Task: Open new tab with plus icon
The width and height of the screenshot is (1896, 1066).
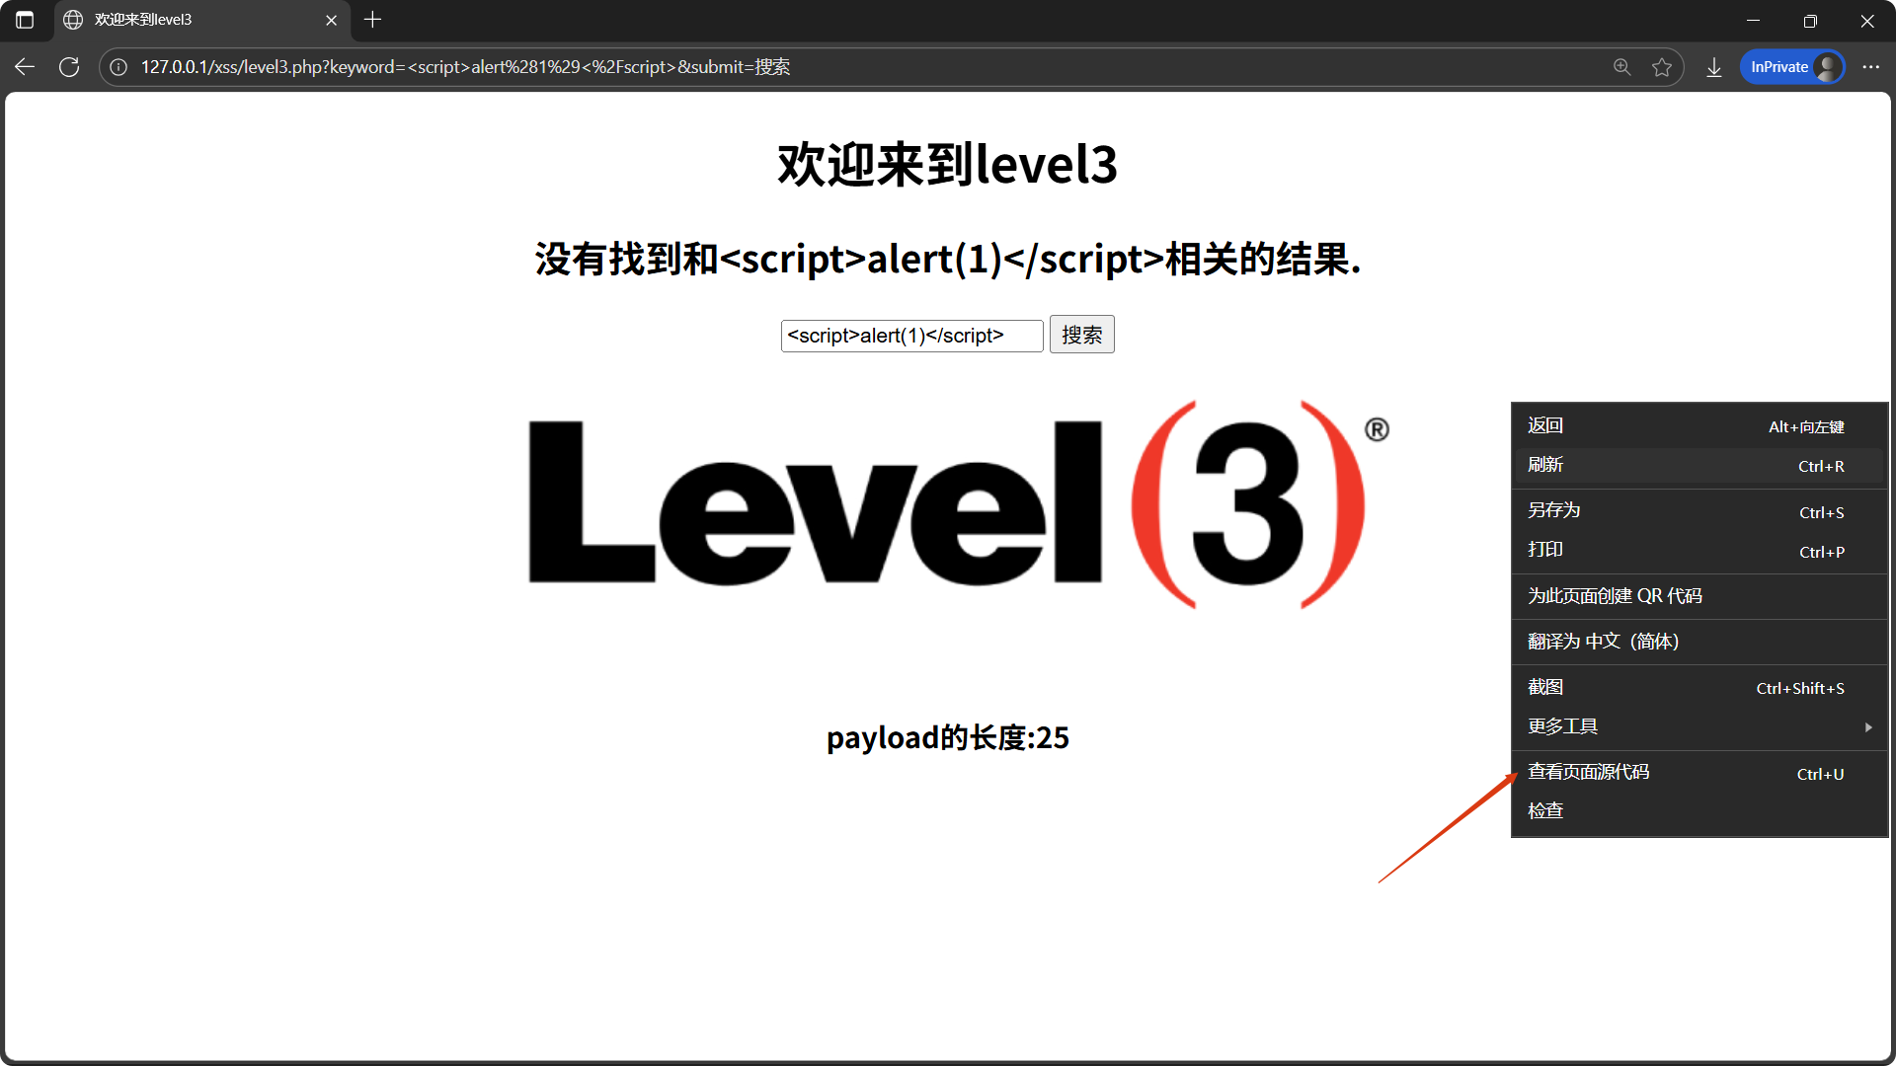Action: tap(372, 20)
